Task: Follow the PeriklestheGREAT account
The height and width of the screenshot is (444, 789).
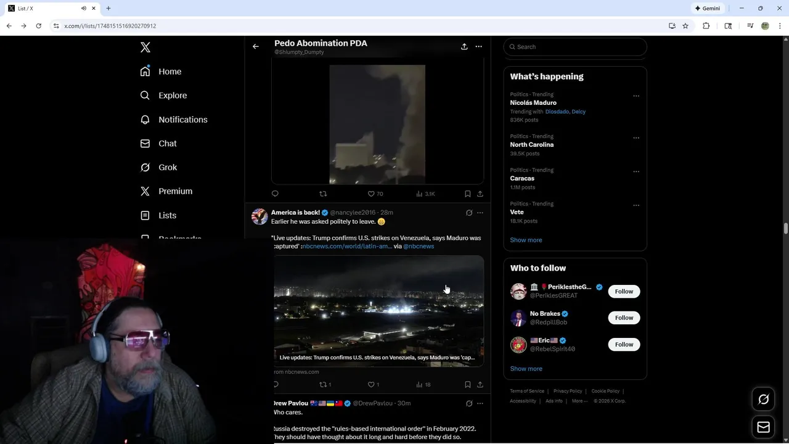Action: pyautogui.click(x=624, y=291)
